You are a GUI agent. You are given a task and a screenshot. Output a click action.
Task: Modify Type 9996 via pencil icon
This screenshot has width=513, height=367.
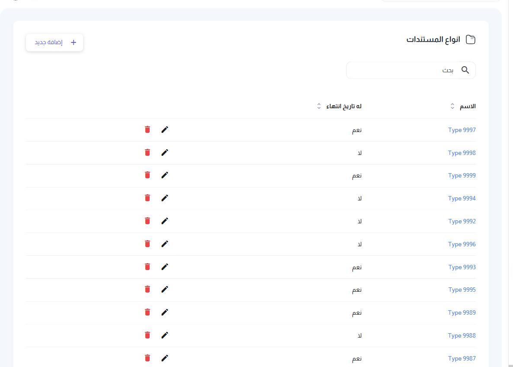[164, 244]
